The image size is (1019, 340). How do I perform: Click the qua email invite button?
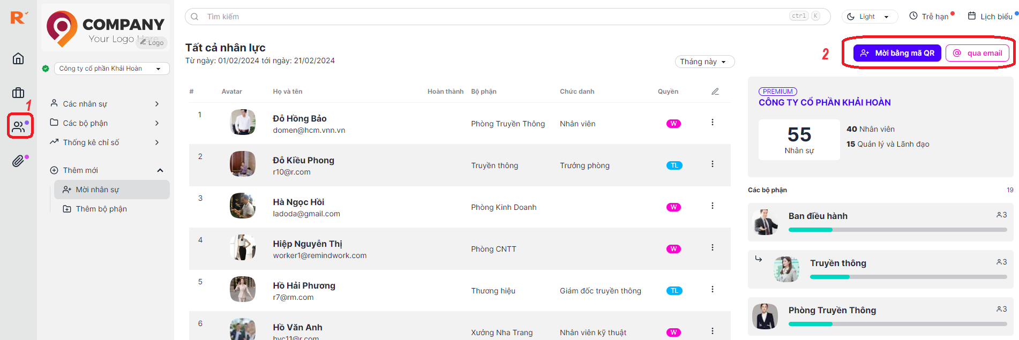point(977,53)
